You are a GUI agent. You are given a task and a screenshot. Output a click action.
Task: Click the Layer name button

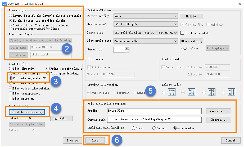coord(19,48)
